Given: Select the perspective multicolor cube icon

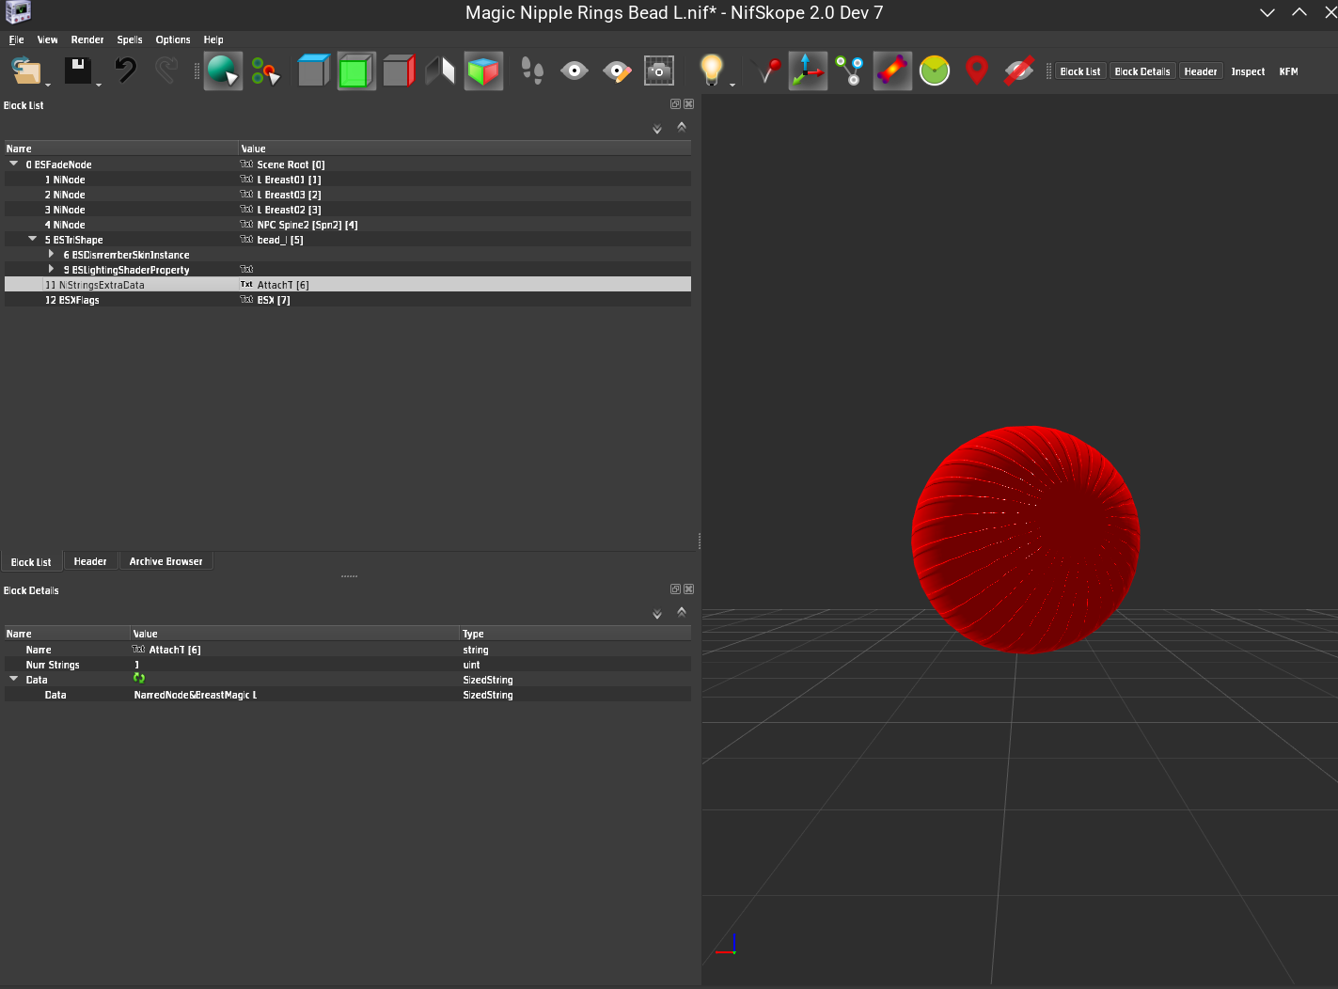Looking at the screenshot, I should point(483,71).
